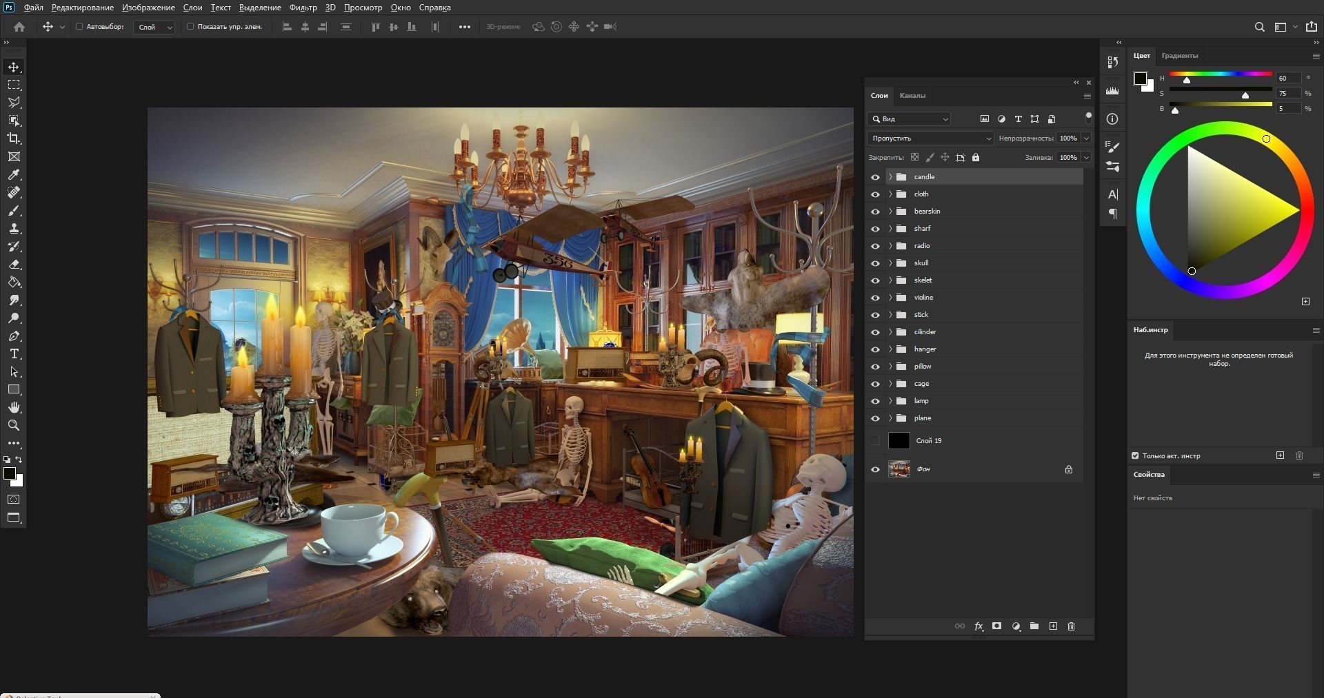The width and height of the screenshot is (1324, 698).
Task: Hide the violine layer group
Action: pos(875,298)
